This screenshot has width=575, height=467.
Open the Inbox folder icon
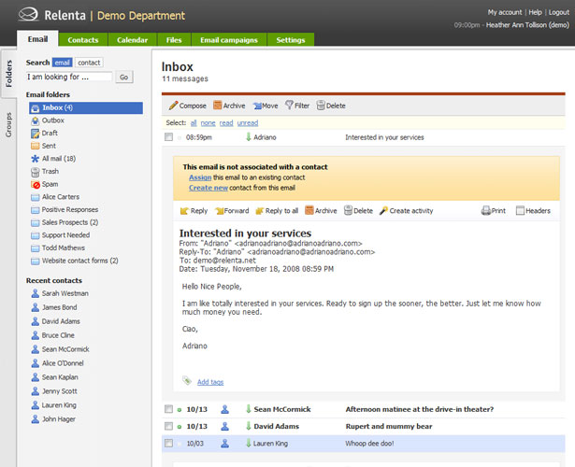(36, 108)
